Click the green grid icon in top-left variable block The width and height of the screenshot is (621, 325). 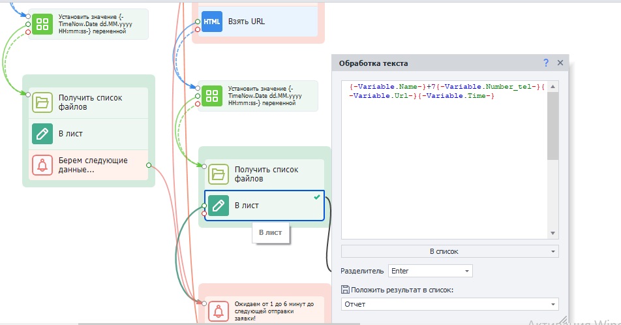pos(42,25)
